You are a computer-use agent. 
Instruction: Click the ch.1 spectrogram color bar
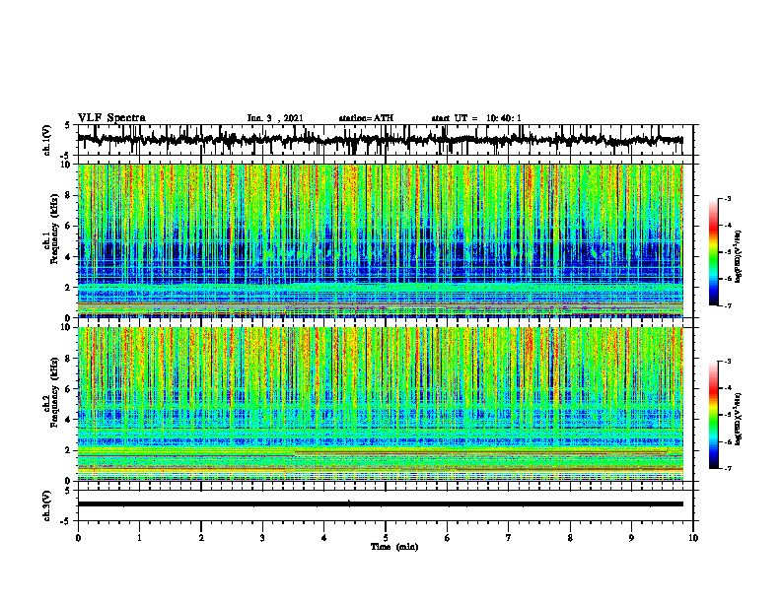click(x=713, y=252)
